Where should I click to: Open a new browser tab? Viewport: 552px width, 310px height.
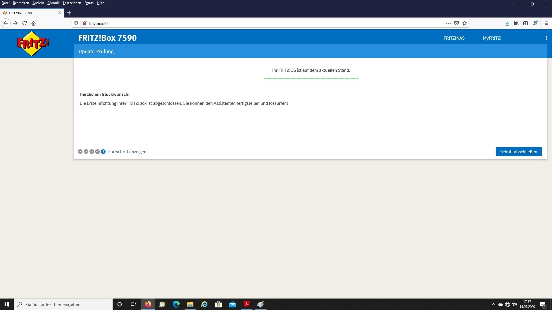69,13
